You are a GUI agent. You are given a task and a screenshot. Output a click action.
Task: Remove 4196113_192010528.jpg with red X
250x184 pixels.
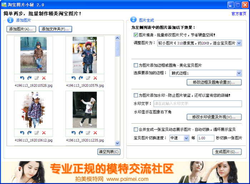pyautogui.click(x=44, y=78)
